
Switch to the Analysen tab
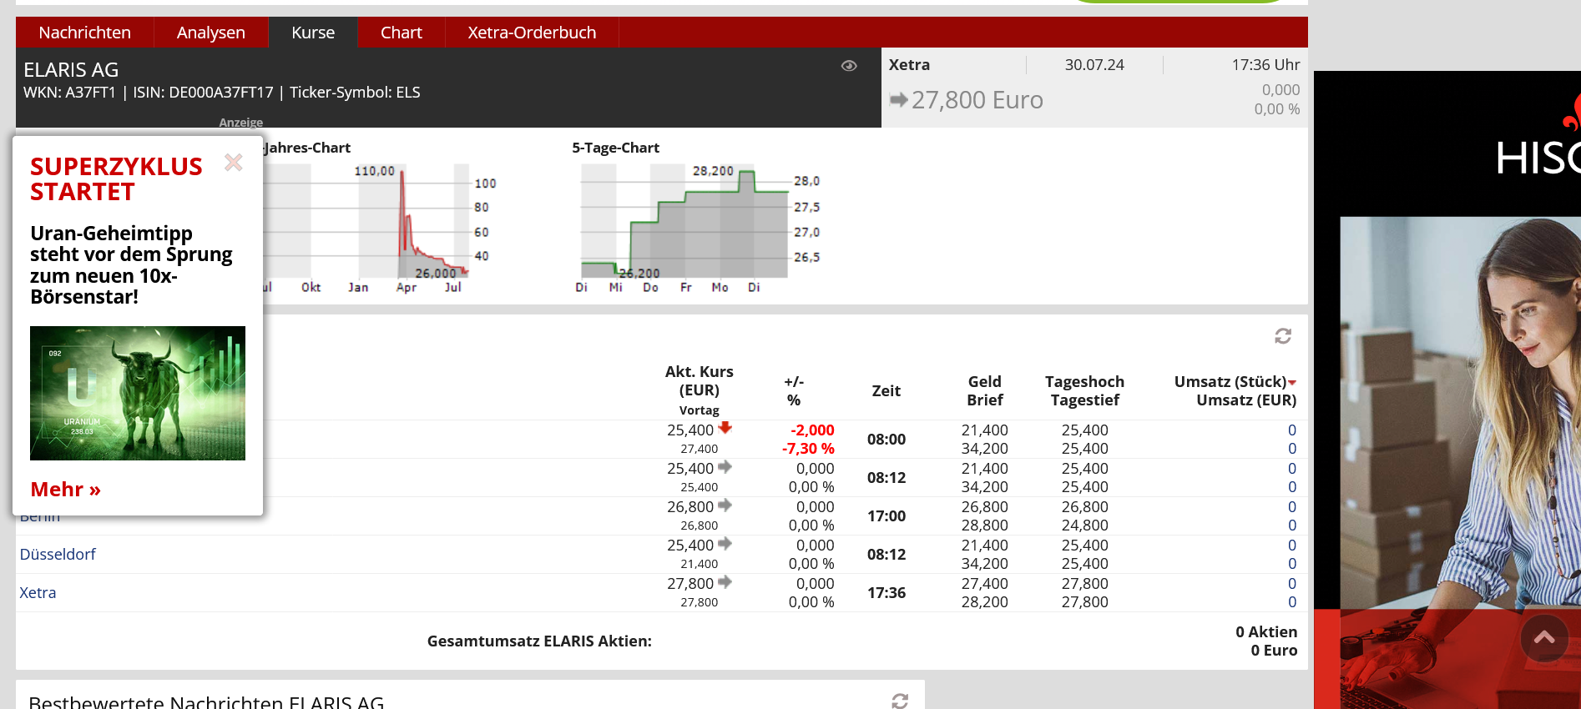[x=210, y=33]
